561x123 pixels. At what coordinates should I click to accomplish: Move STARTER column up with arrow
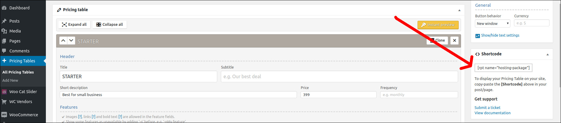63,41
